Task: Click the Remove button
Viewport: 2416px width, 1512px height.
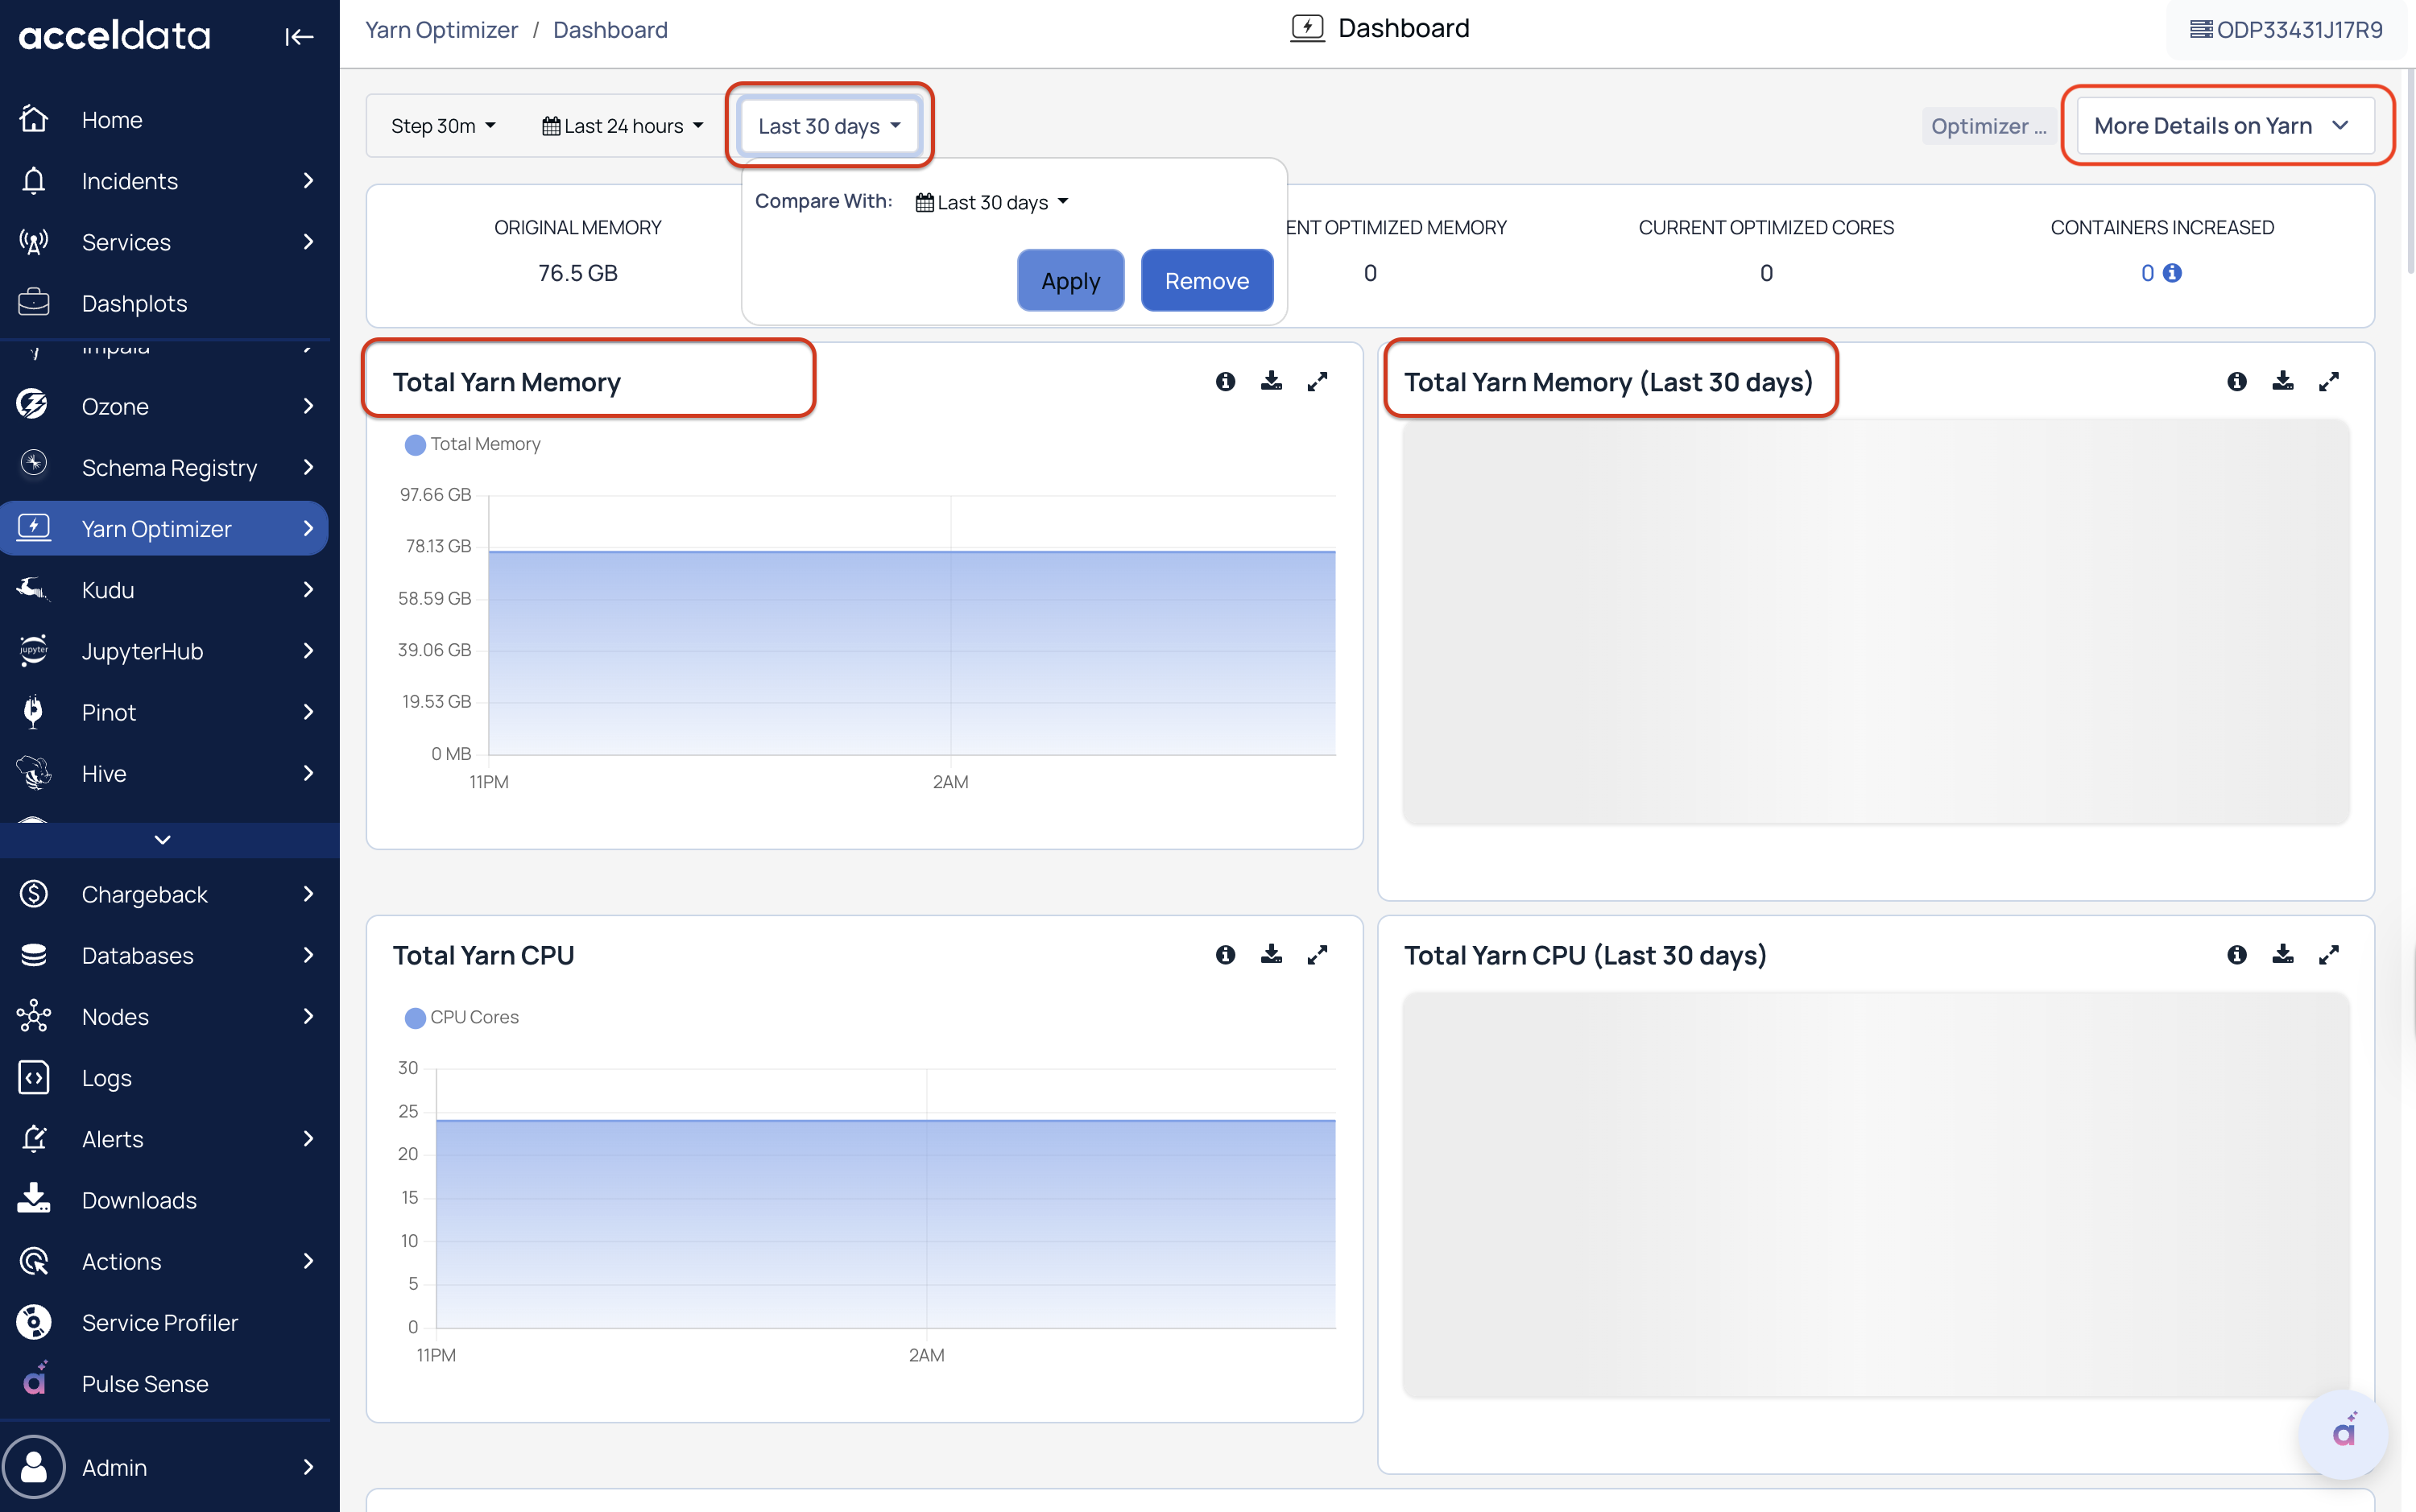Action: [1206, 281]
